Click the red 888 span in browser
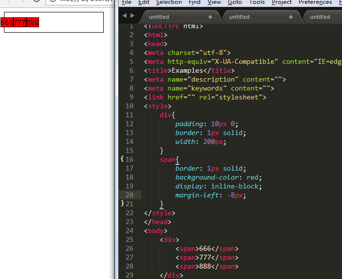Image resolution: width=342 pixels, height=279 pixels. point(33,22)
